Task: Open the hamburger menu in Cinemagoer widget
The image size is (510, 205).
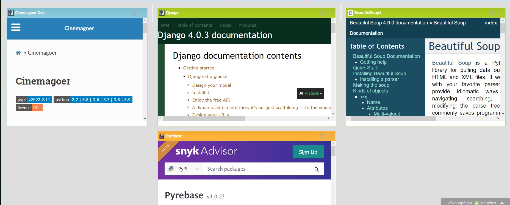Action: (16, 27)
